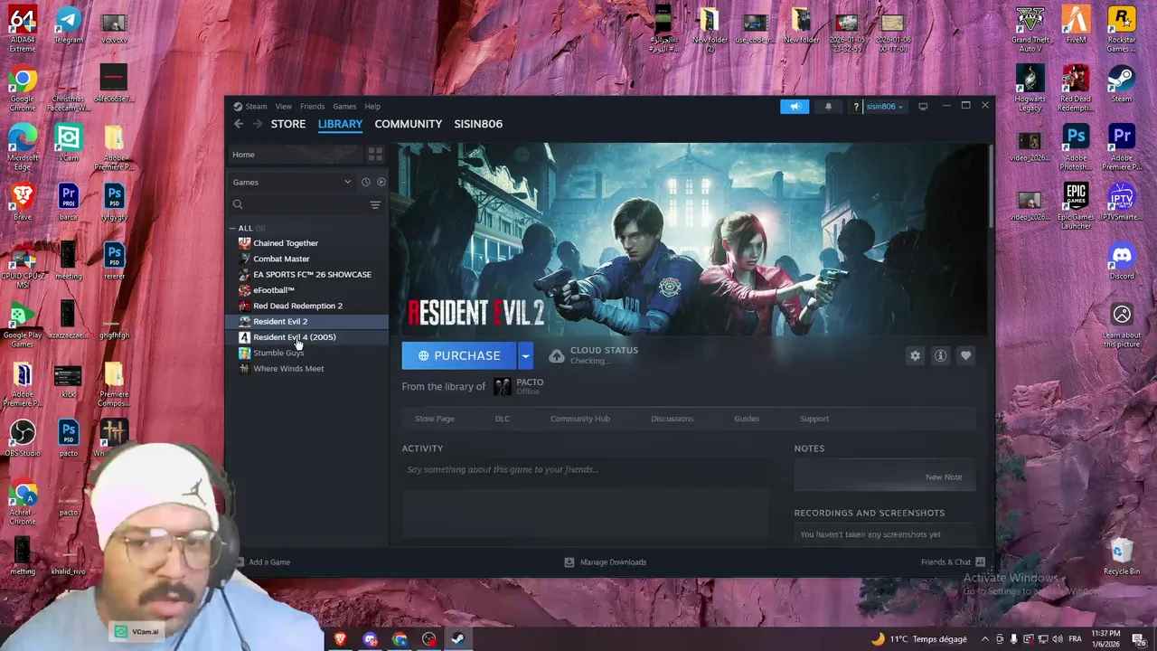Select Where Winds Meet in list
The image size is (1157, 651).
point(307,369)
